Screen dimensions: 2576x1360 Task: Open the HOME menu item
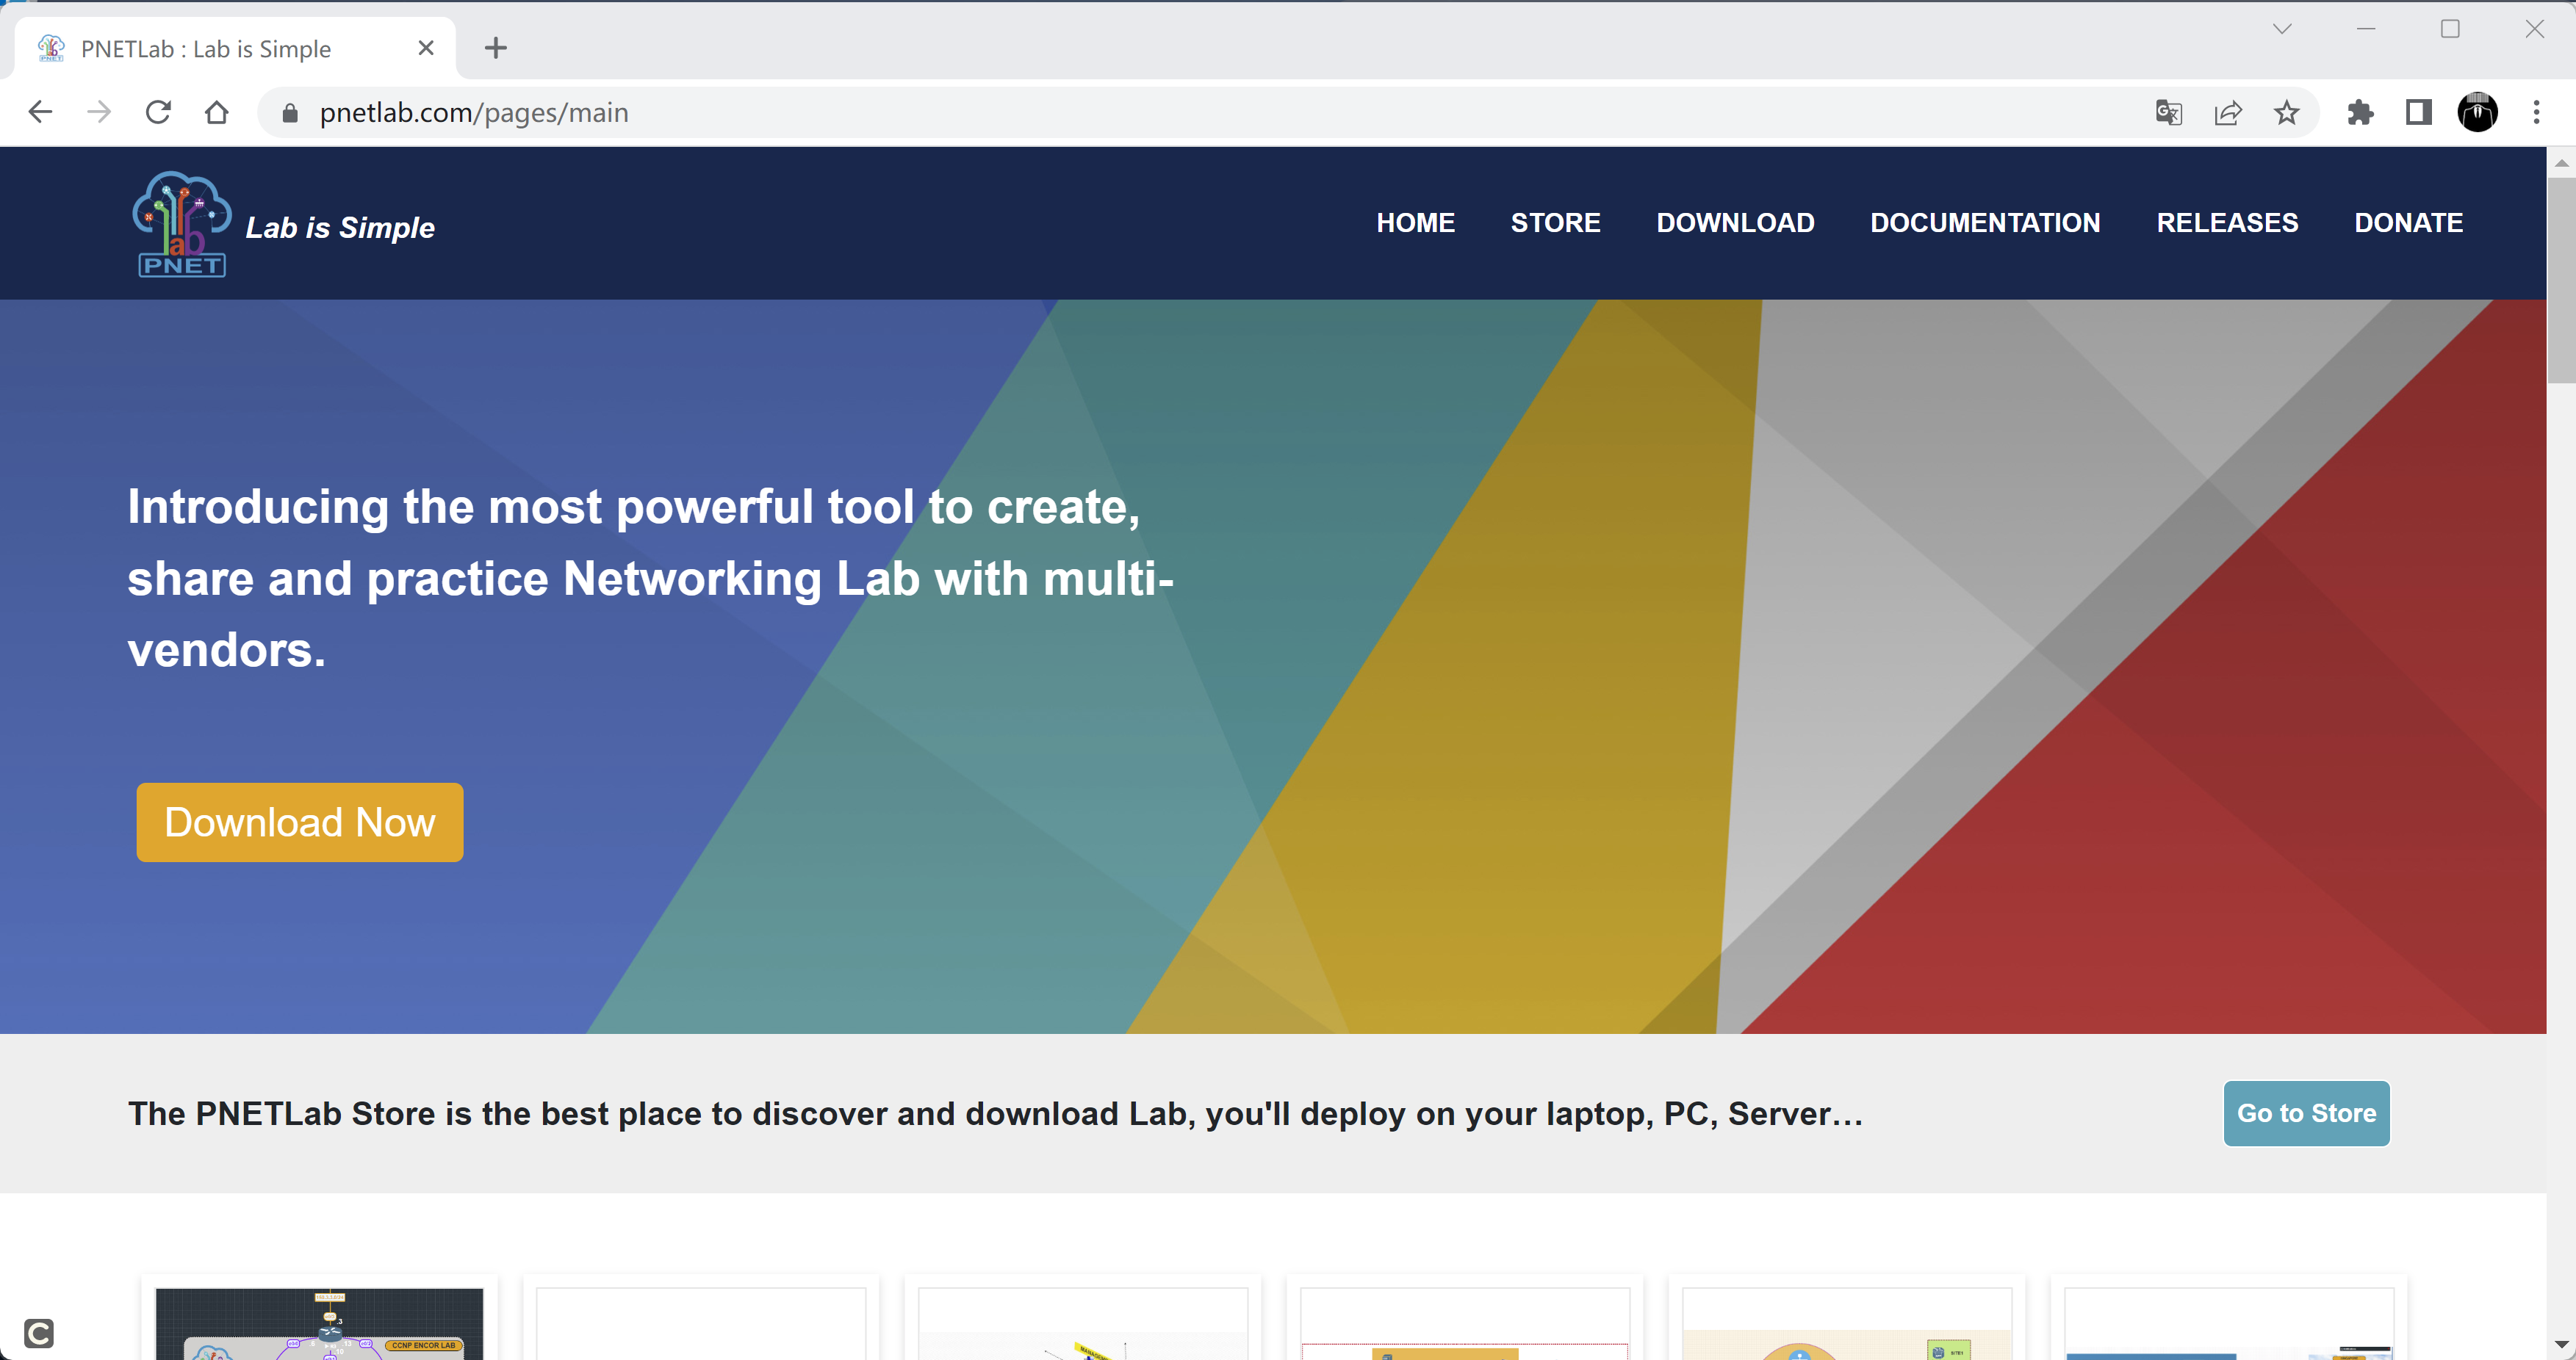click(1415, 223)
